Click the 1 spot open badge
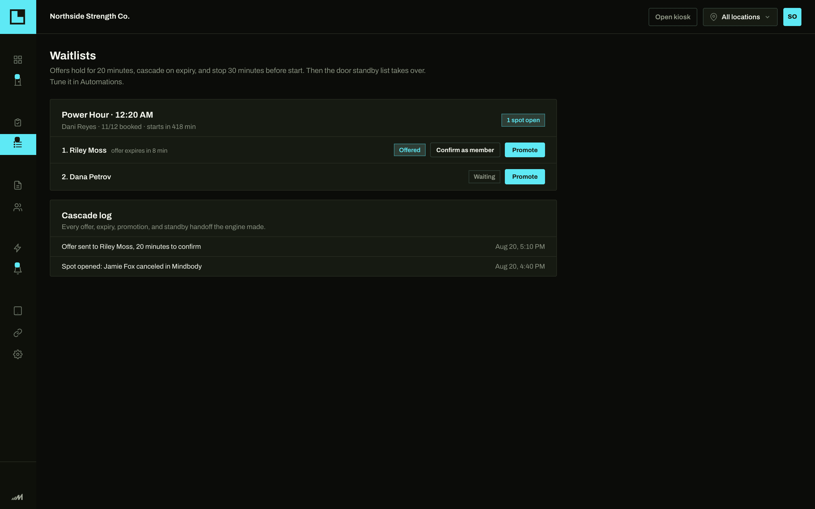Screen dimensions: 815x509 (523, 120)
